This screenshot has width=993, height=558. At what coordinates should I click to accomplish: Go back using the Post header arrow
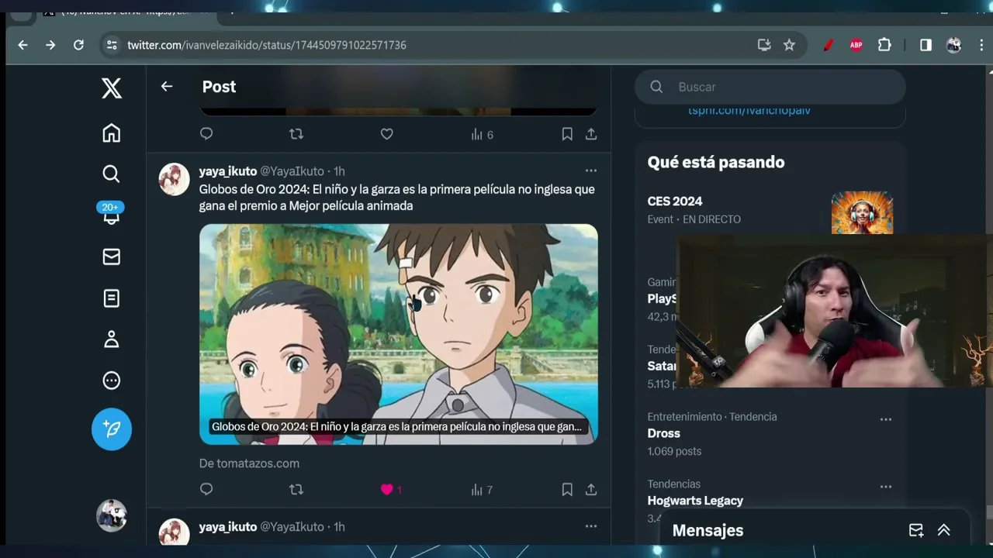(x=167, y=87)
